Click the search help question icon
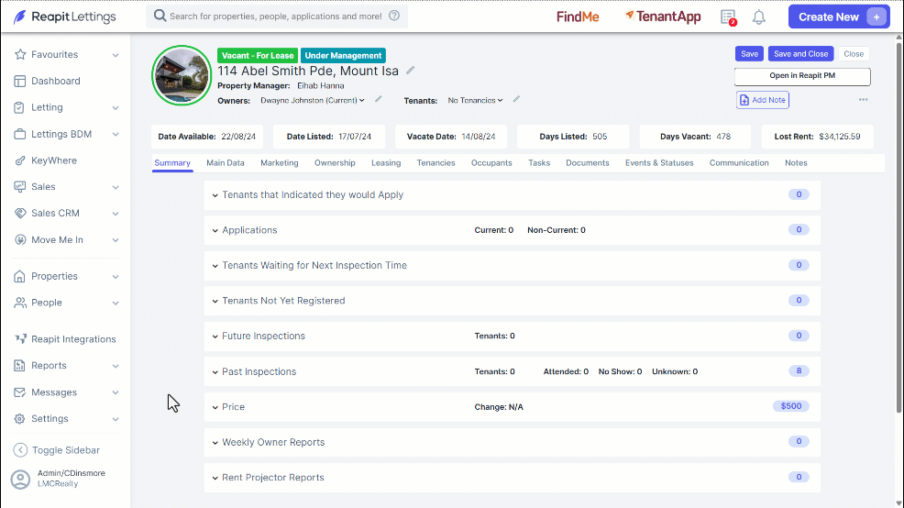 pos(394,16)
